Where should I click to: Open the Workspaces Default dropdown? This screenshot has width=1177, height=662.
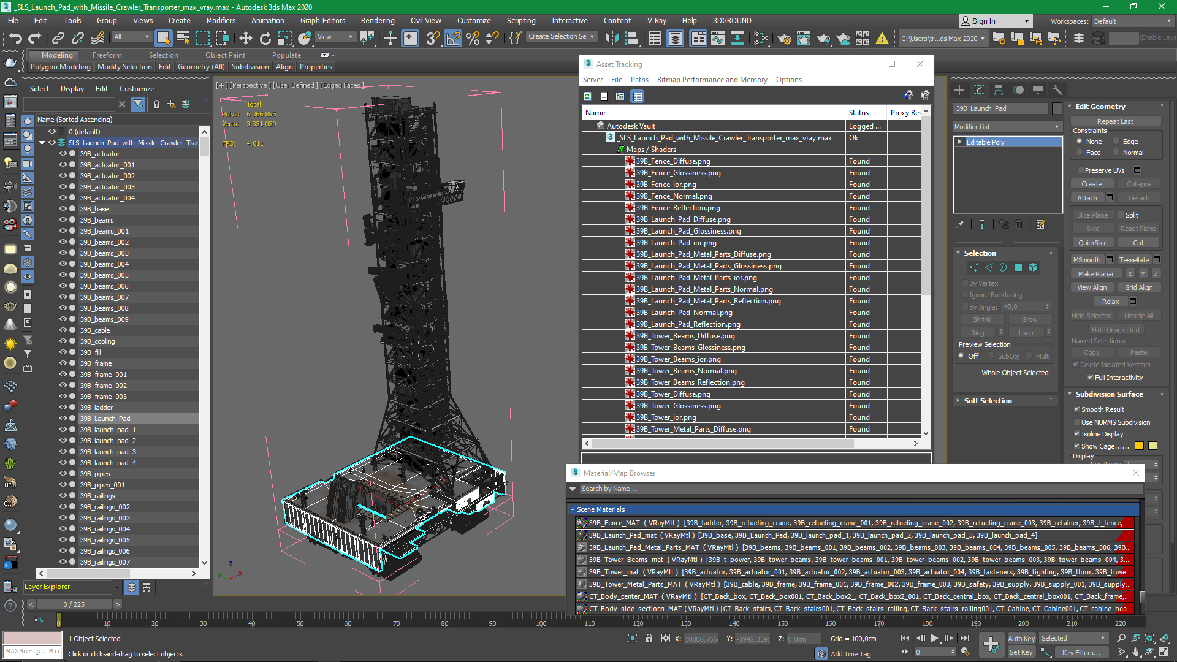(x=1132, y=21)
